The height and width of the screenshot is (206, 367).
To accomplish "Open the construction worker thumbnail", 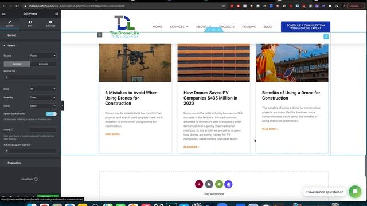I will click(292, 63).
